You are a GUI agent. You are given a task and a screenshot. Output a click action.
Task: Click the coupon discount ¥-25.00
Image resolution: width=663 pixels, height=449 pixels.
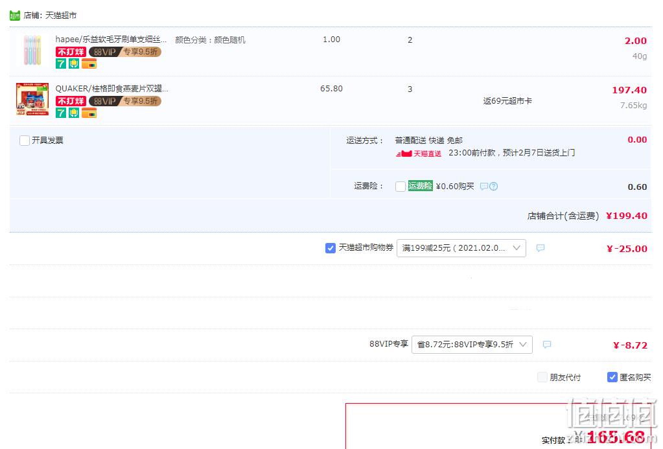627,249
